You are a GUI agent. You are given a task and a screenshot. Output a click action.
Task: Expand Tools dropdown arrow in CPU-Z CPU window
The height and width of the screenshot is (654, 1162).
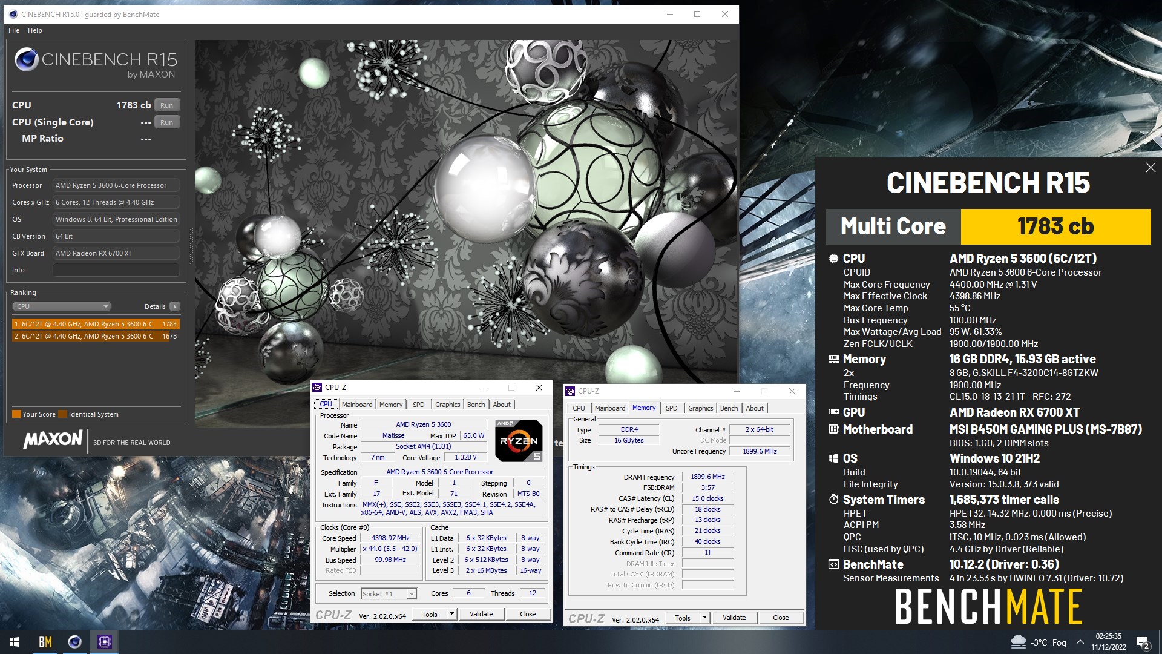click(451, 614)
